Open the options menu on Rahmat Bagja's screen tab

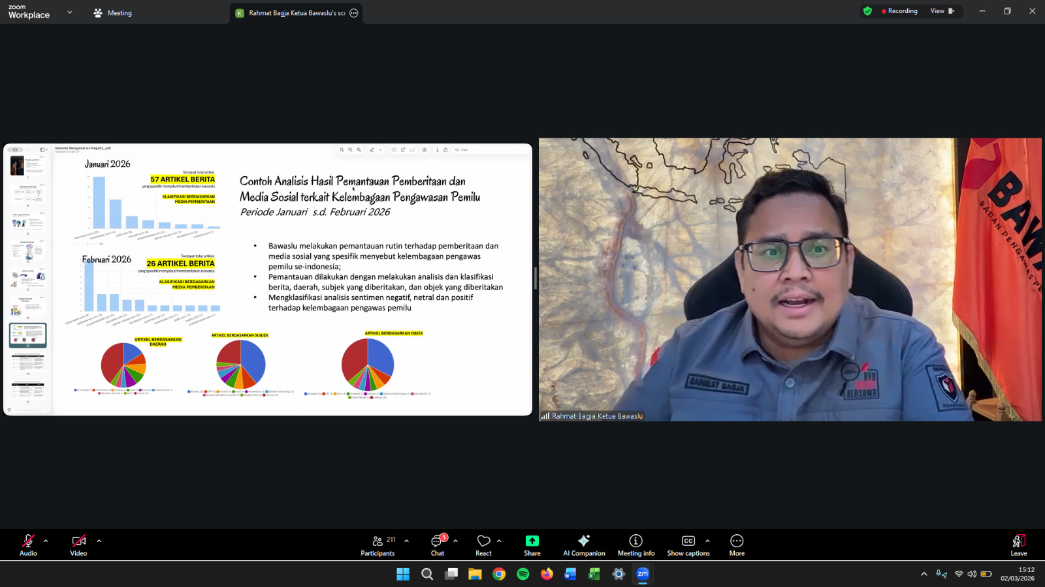tap(353, 12)
